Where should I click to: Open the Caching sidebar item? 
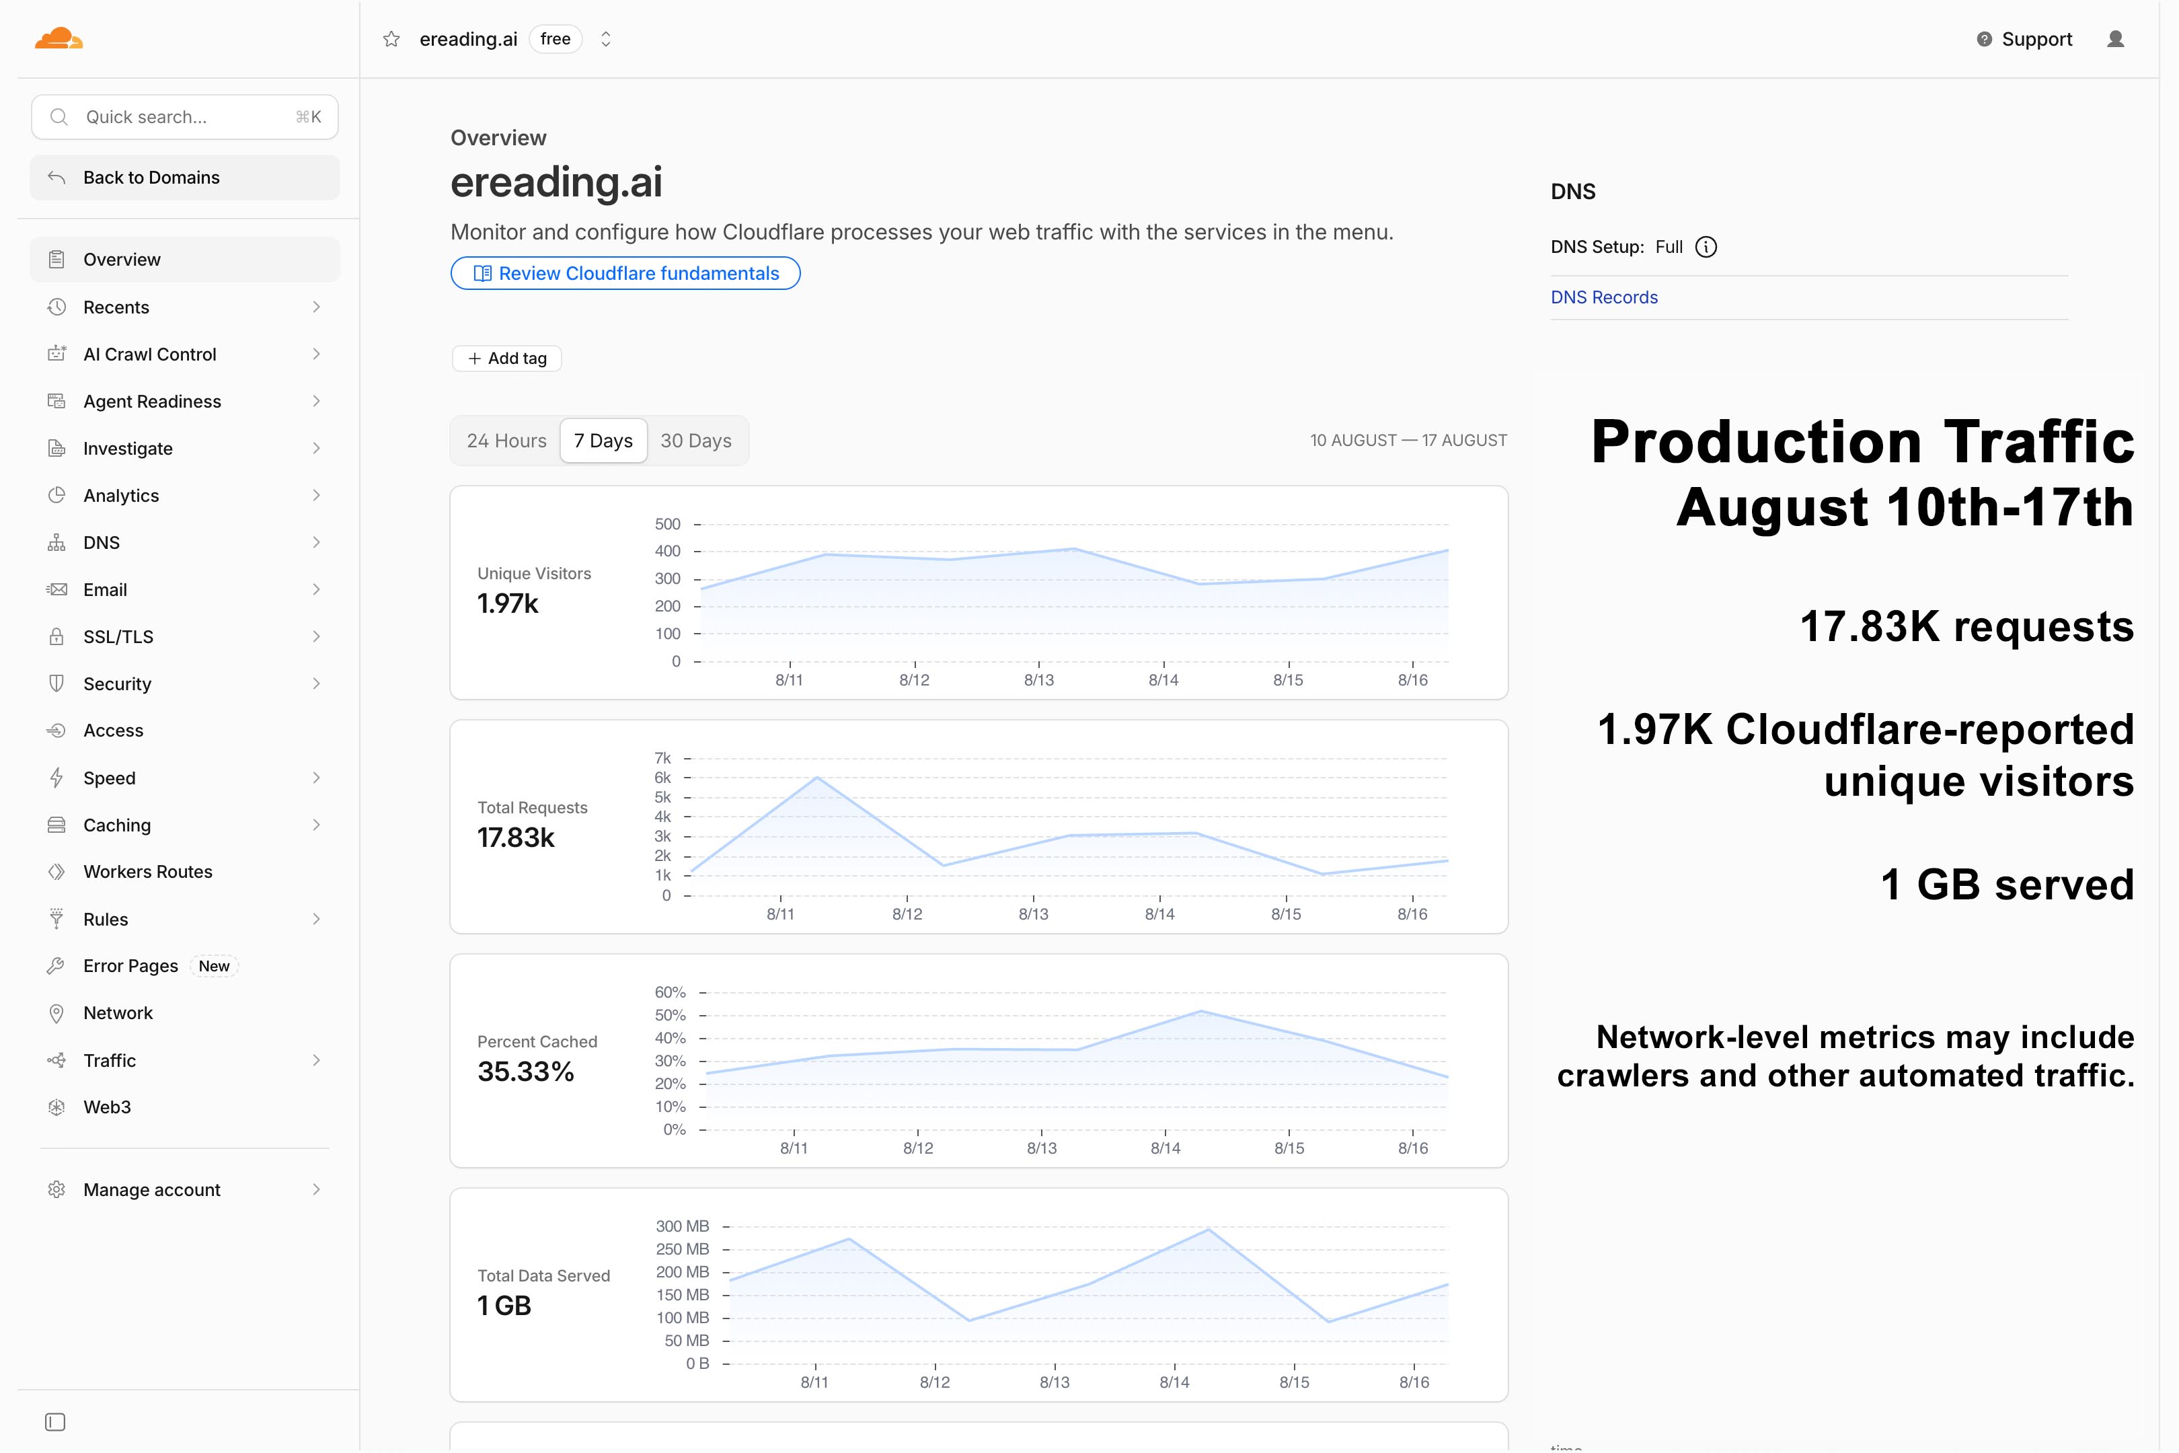coord(184,825)
